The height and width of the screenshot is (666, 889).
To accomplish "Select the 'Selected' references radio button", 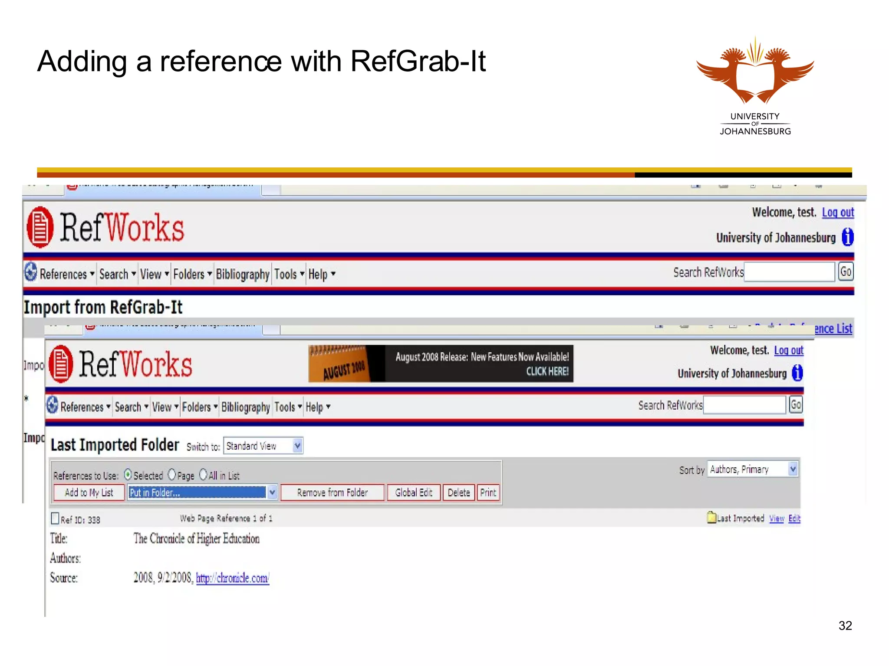I will [x=128, y=475].
